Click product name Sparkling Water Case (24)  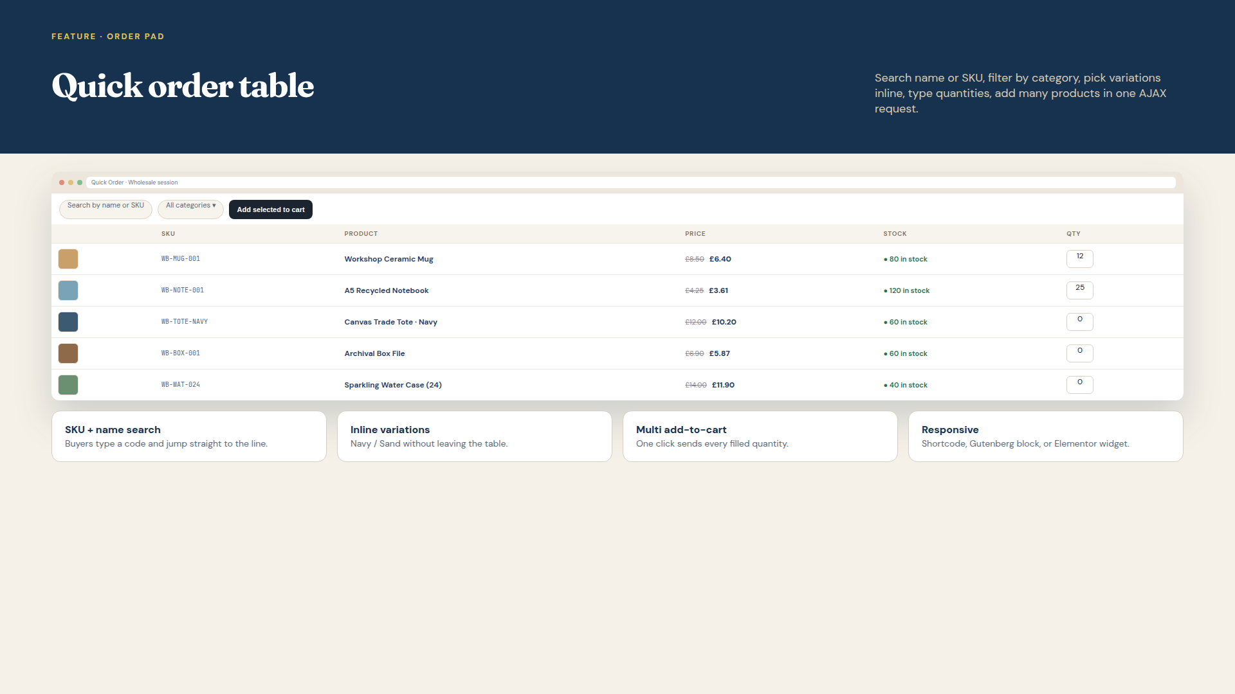coord(393,385)
